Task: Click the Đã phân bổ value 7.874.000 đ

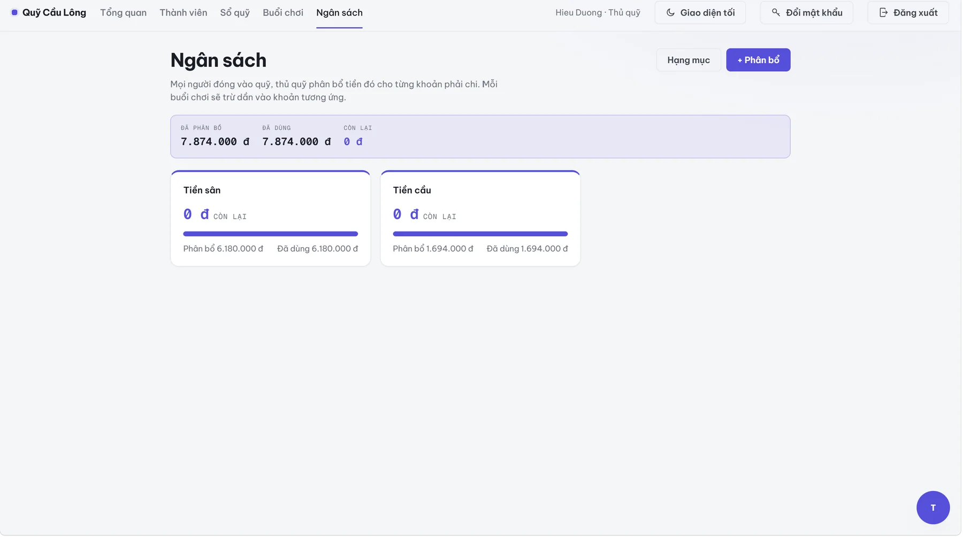Action: pyautogui.click(x=215, y=142)
